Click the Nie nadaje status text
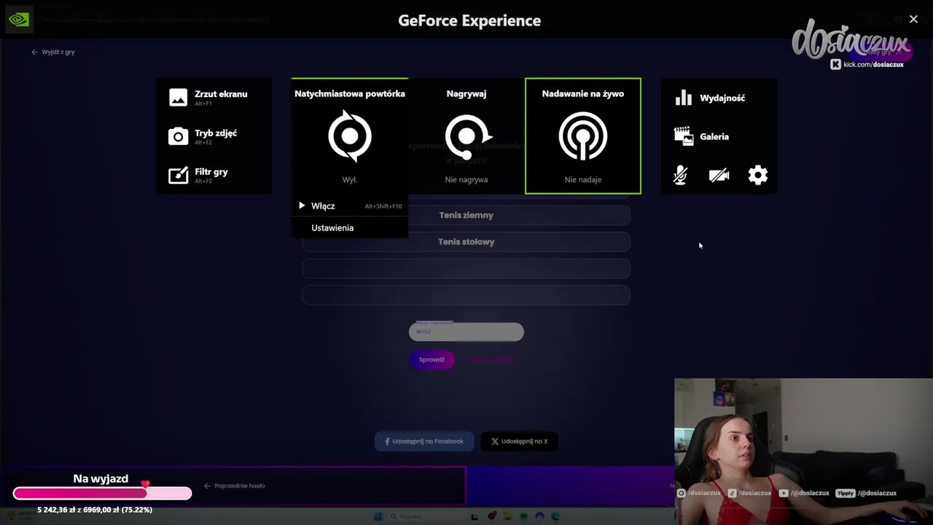The image size is (933, 525). (583, 179)
